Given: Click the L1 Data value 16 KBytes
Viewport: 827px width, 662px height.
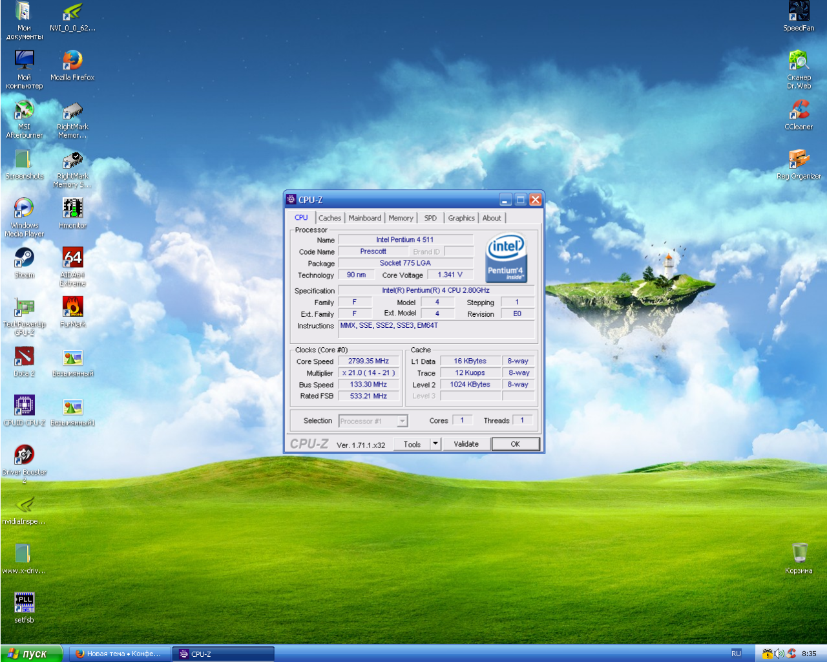Looking at the screenshot, I should 470,361.
